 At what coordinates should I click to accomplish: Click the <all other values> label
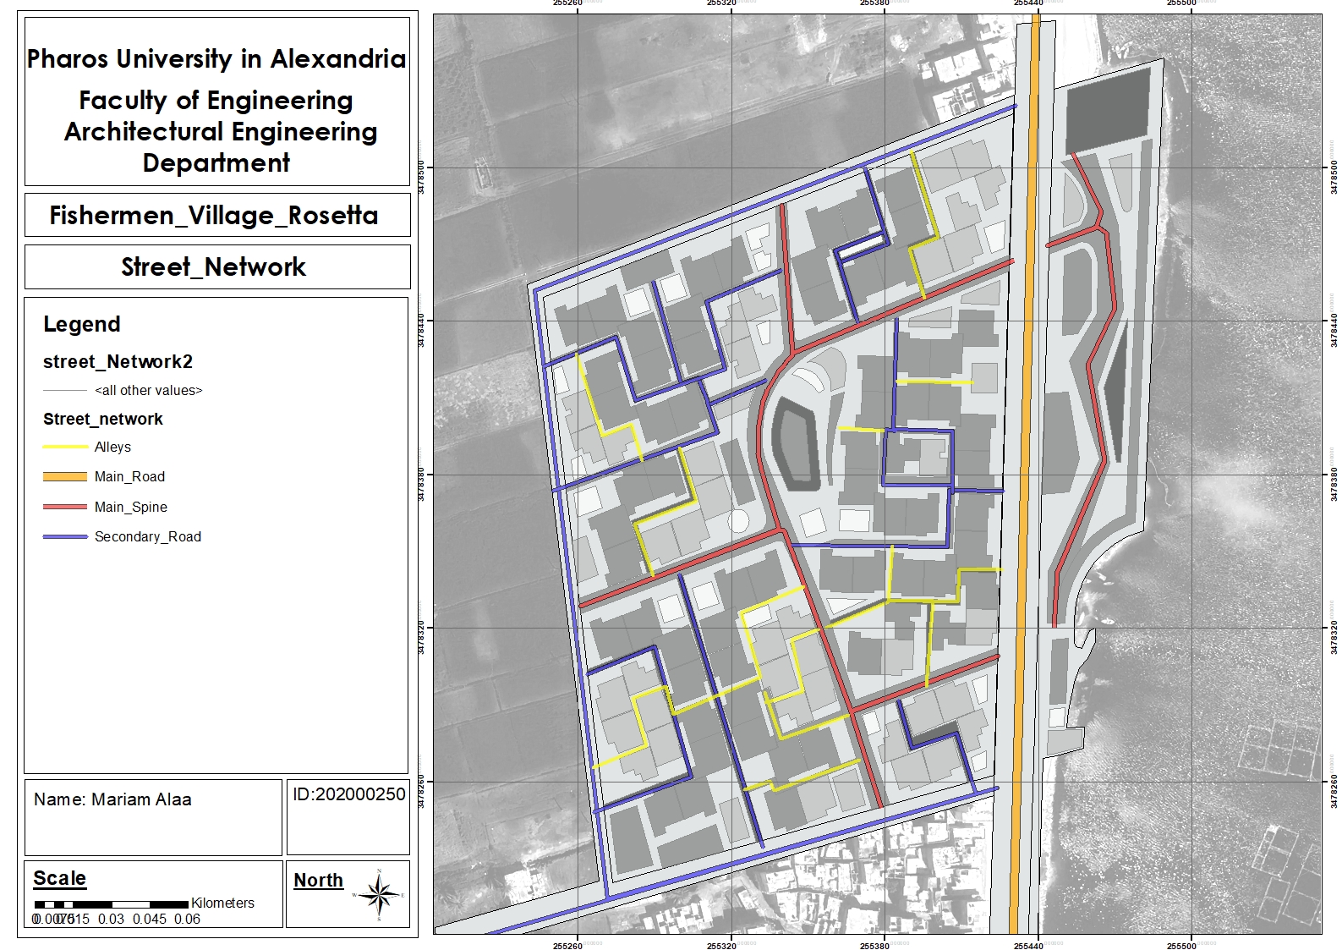[149, 390]
